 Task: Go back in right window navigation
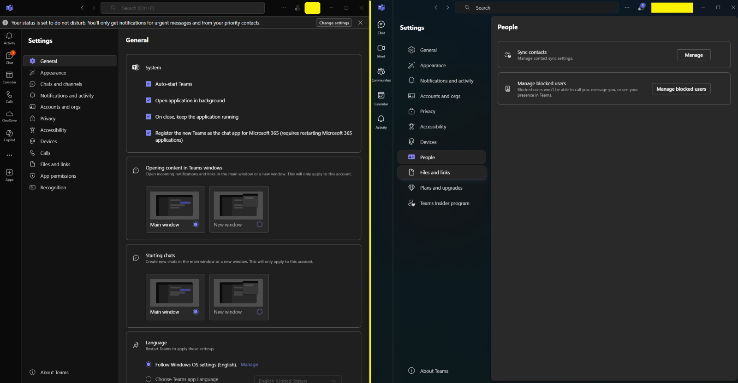tap(436, 8)
